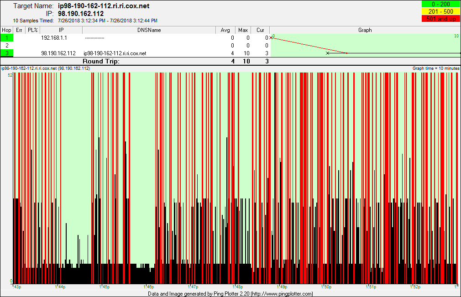Screen dimensions: 461x297
Task: Select the hop 2 row number
Action: coord(7,46)
